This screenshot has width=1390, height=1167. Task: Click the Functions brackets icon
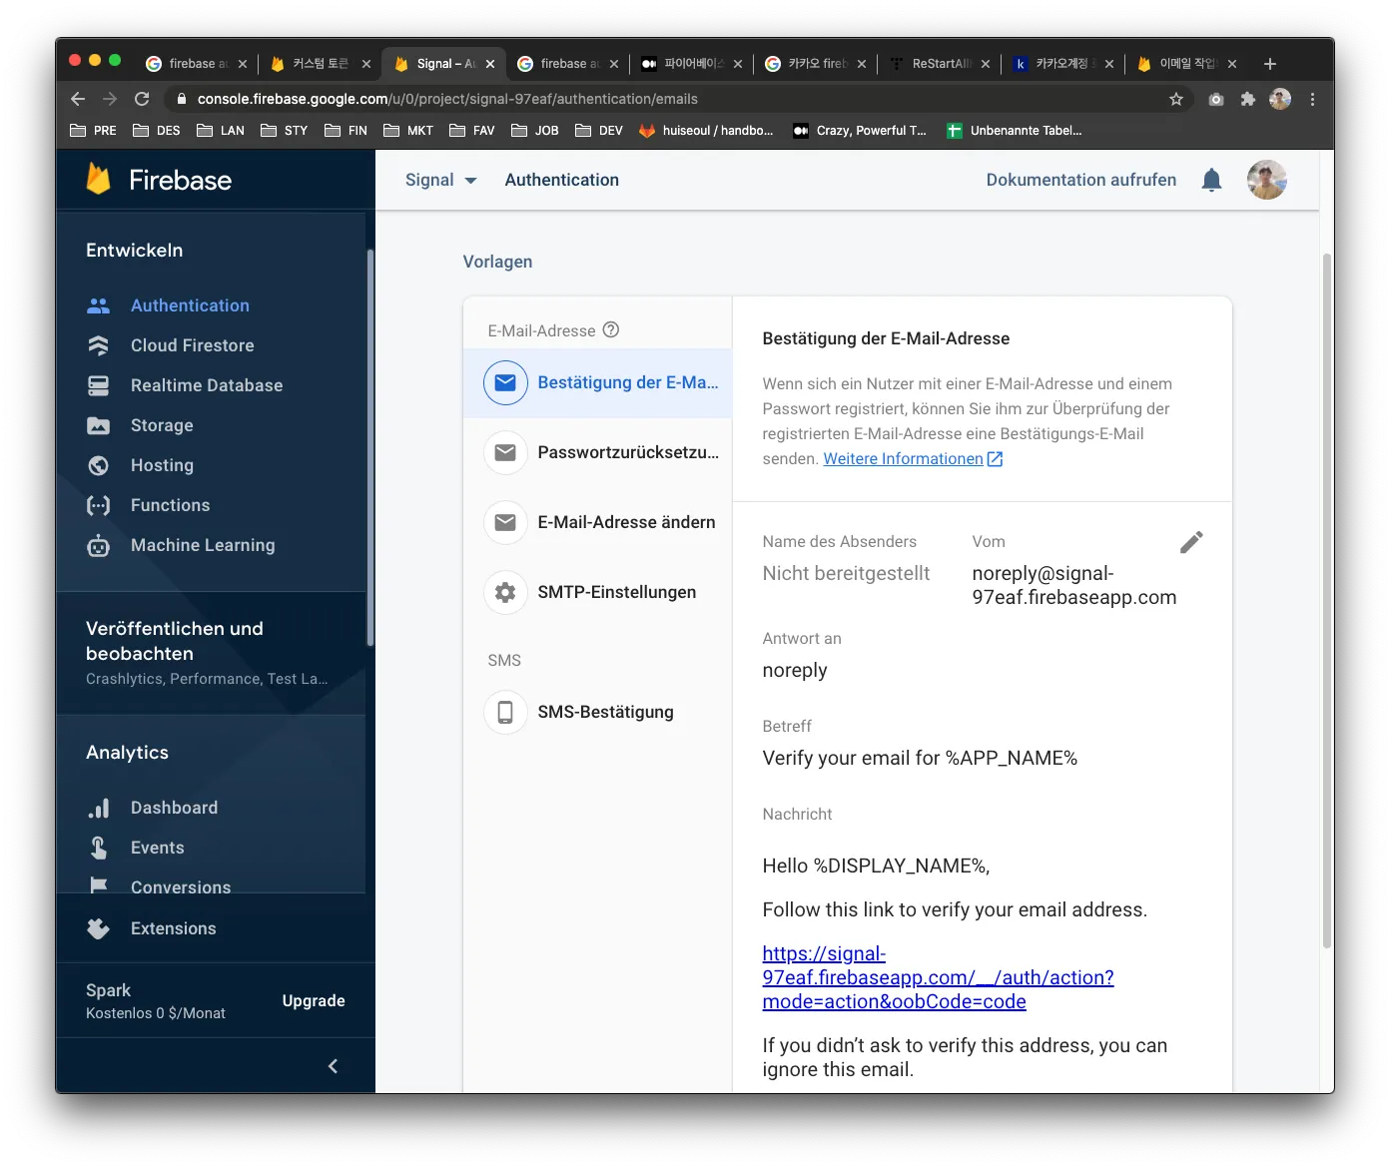point(98,505)
